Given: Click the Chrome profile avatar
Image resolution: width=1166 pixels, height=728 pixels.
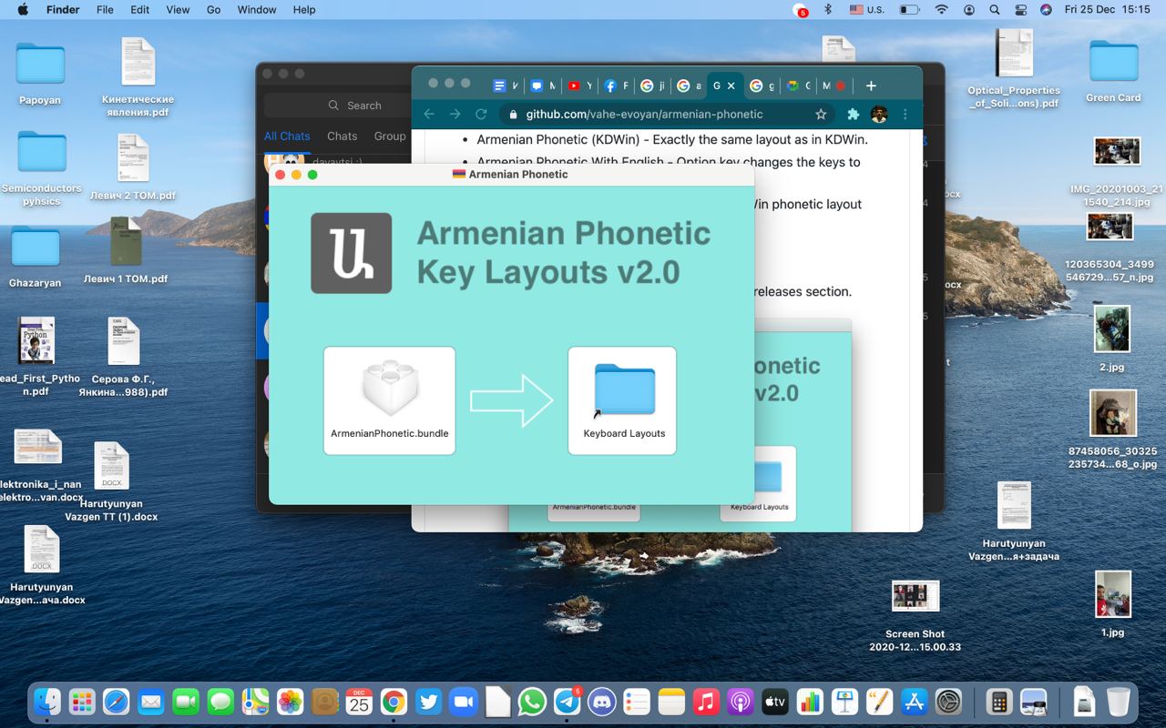Looking at the screenshot, I should point(879,114).
